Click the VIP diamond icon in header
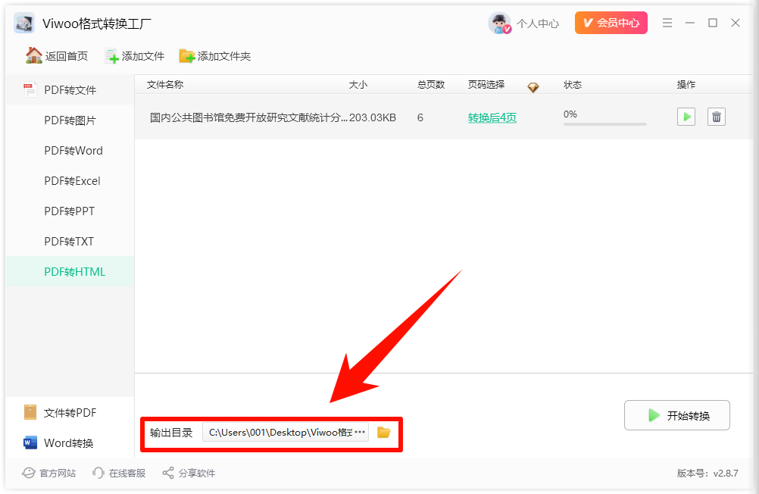Screen dimensions: 759x494 (x=533, y=87)
